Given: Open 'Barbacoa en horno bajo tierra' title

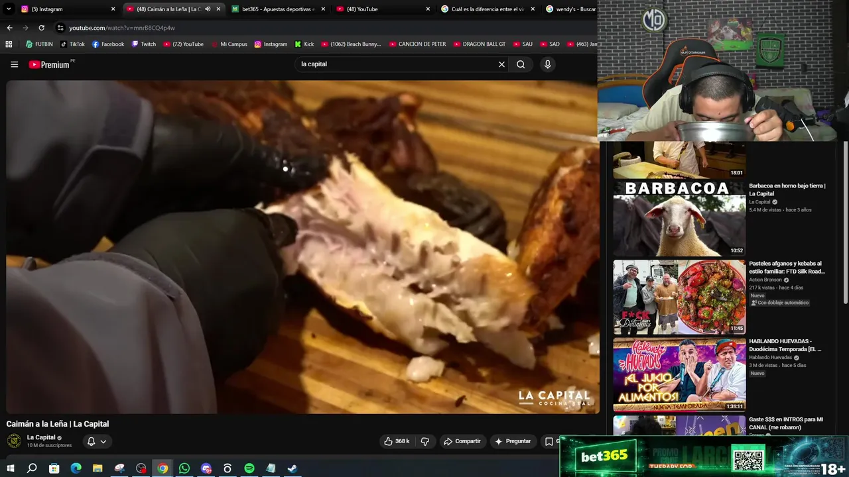Looking at the screenshot, I should [787, 189].
